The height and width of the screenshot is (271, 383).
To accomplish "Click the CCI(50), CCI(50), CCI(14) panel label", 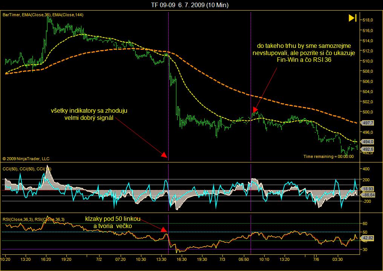I will point(27,169).
